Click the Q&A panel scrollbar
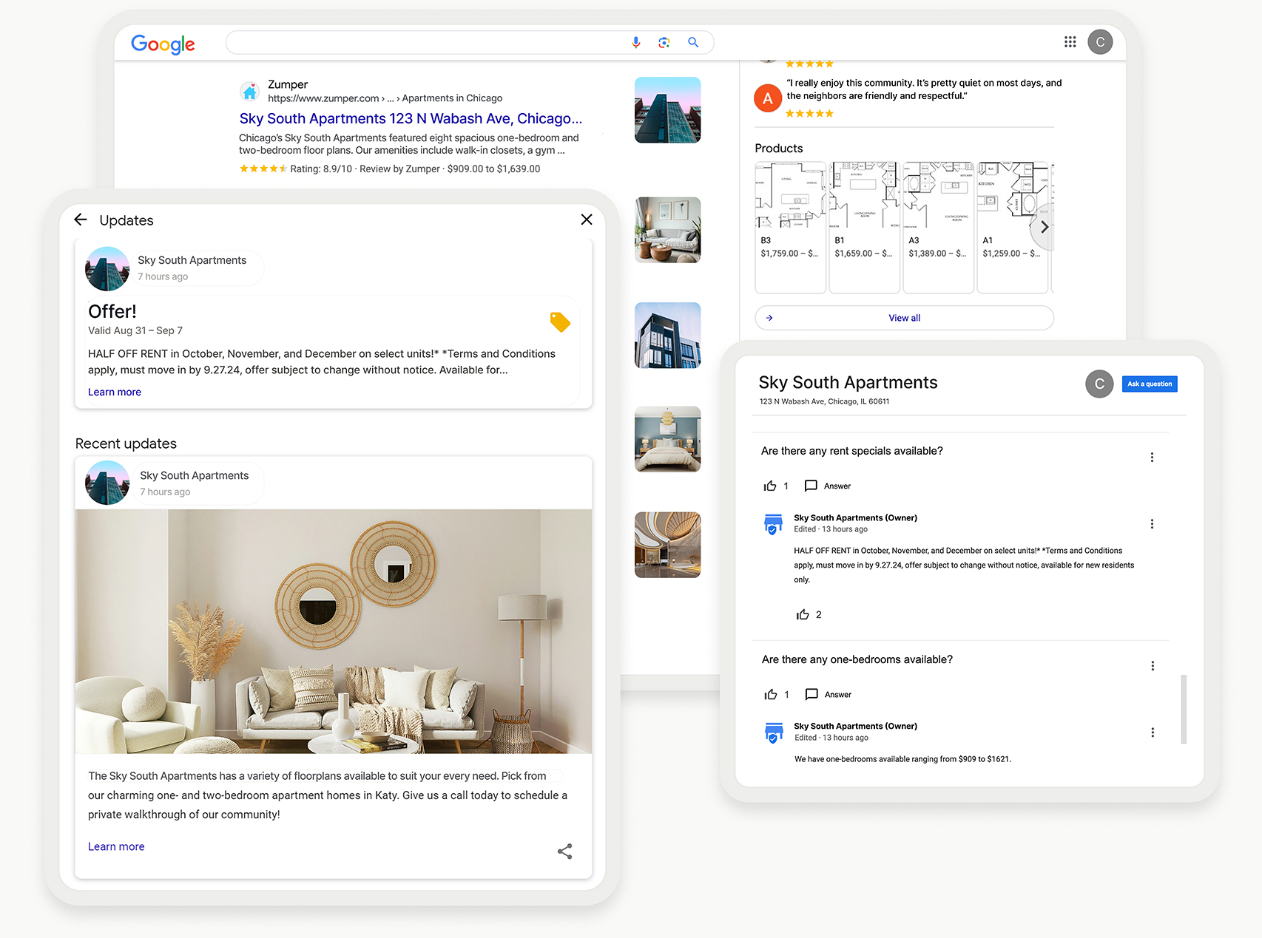 click(1184, 709)
